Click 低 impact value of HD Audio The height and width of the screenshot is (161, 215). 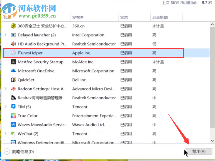154,44
